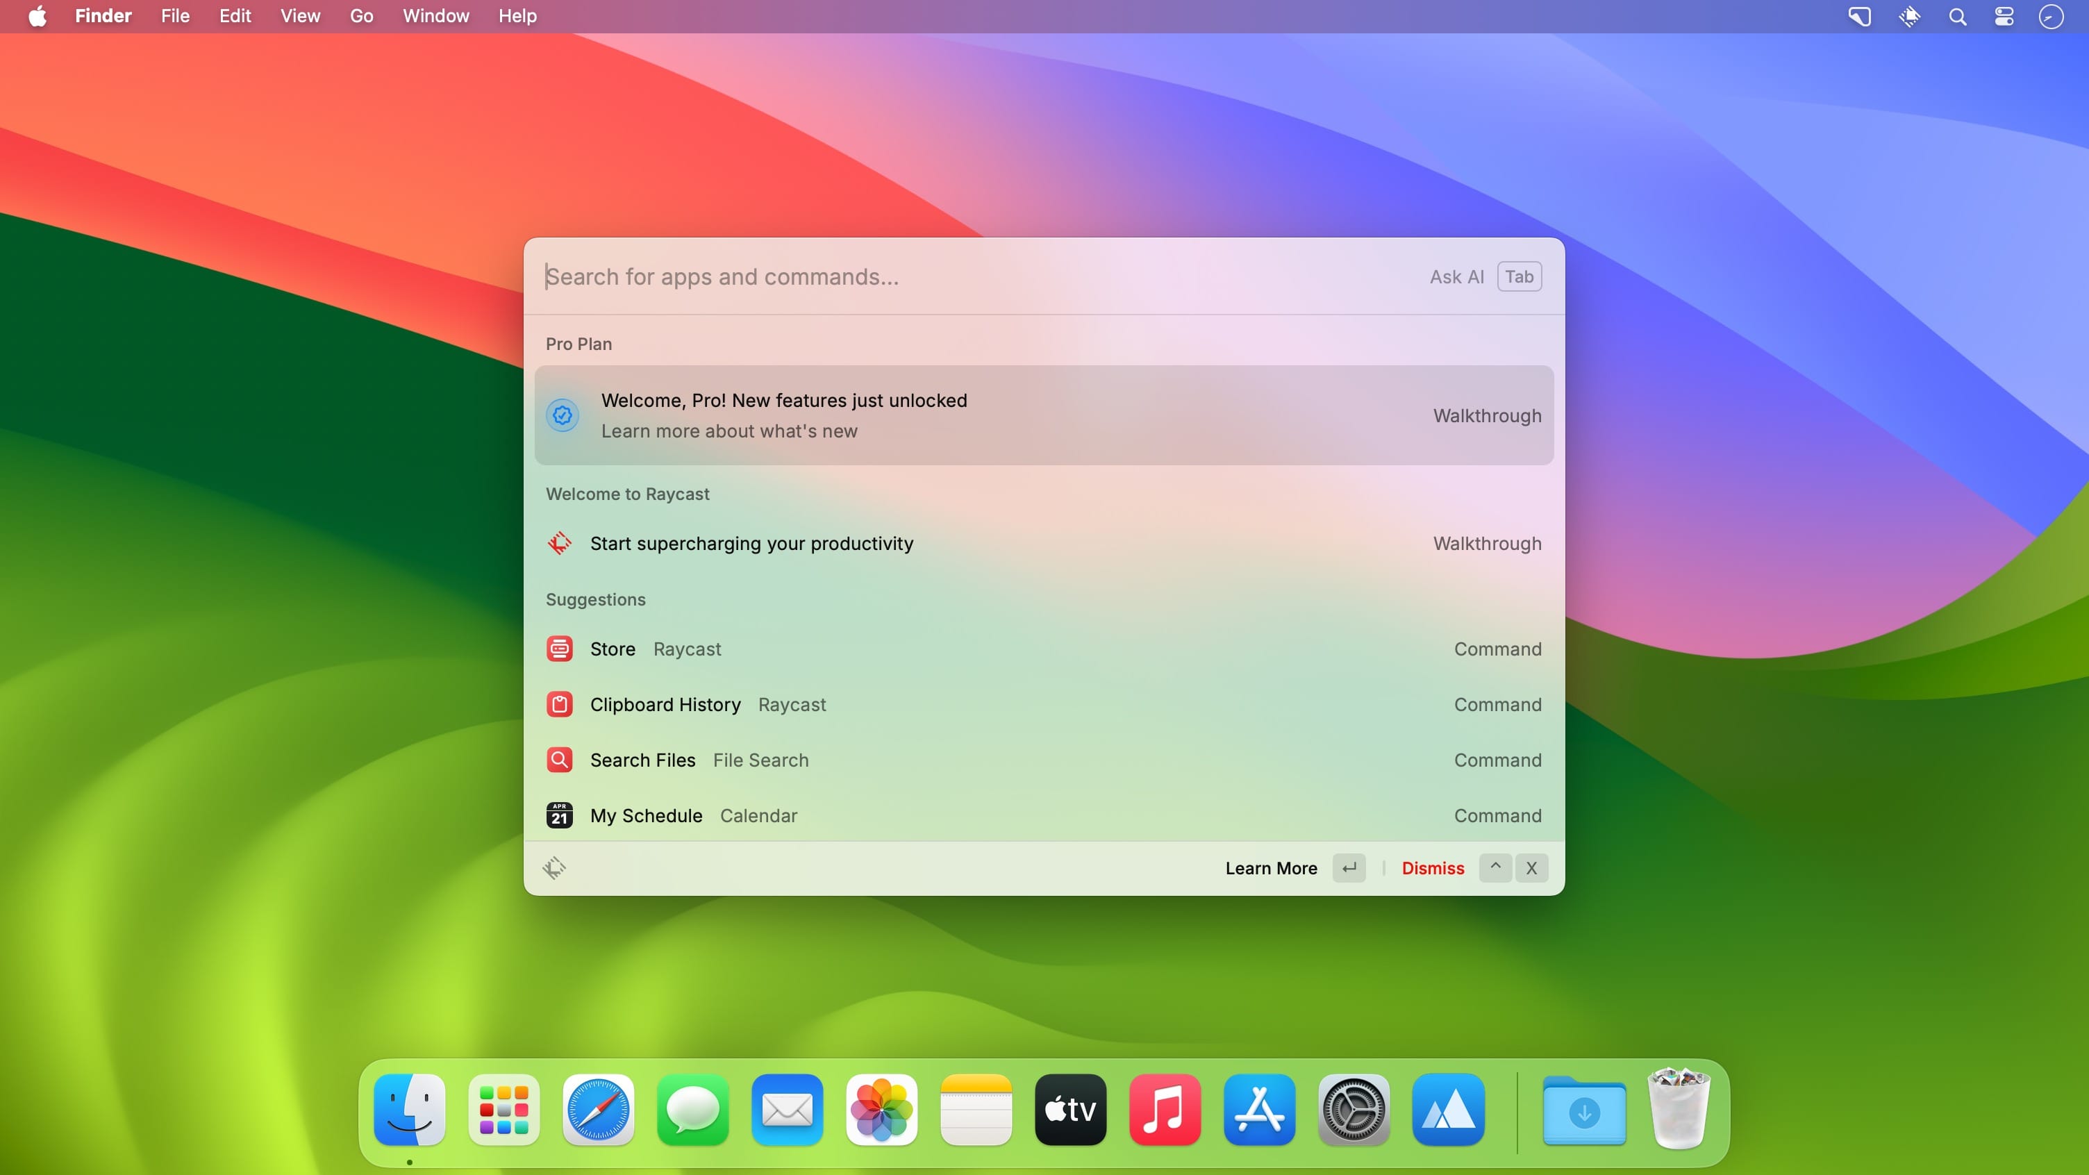The width and height of the screenshot is (2089, 1175).
Task: Click the Ask AI Tab button
Action: [1518, 276]
